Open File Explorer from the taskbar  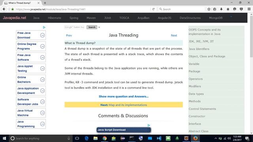(96, 138)
